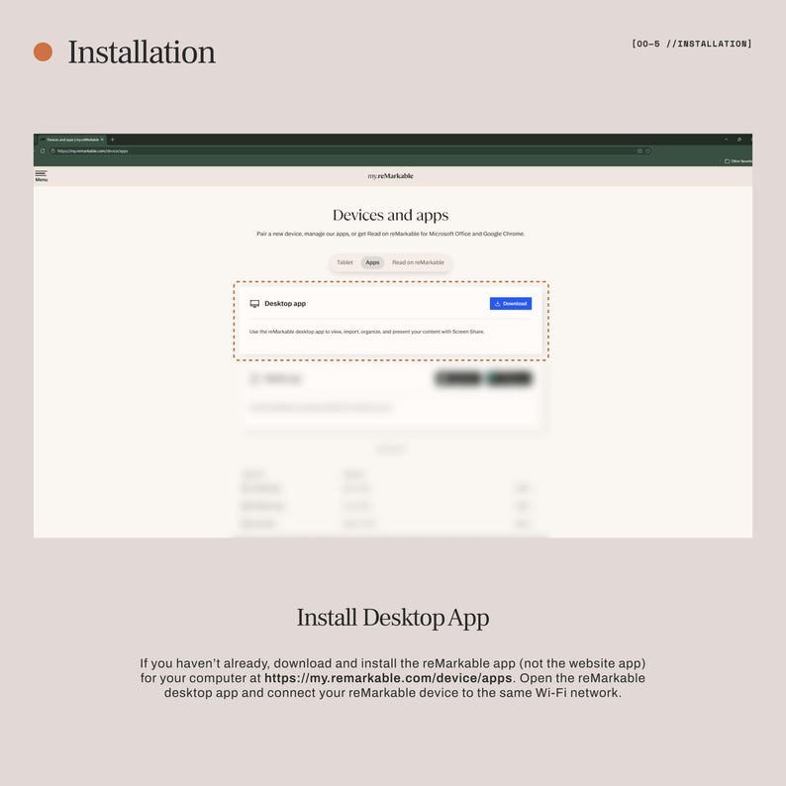
Task: Select the Devices and apps browser tab
Action: (x=72, y=140)
